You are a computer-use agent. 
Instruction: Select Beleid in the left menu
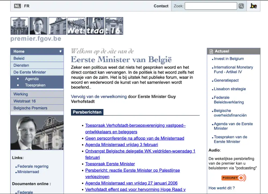click(19, 58)
